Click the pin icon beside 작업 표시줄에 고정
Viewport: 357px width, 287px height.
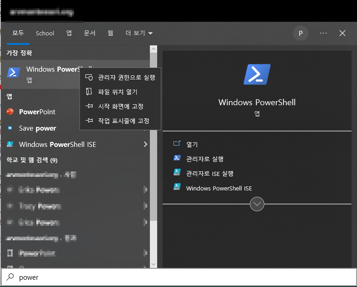(89, 121)
